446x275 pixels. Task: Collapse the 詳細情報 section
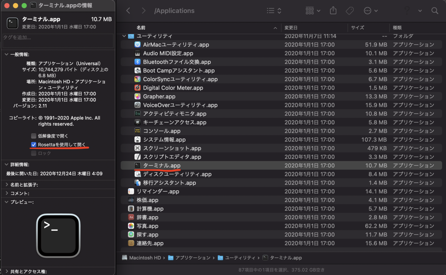pyautogui.click(x=7, y=164)
